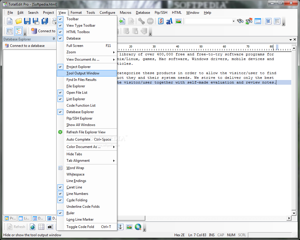Create a new document with the New File icon
The height and width of the screenshot is (240, 300).
[x=10, y=21]
